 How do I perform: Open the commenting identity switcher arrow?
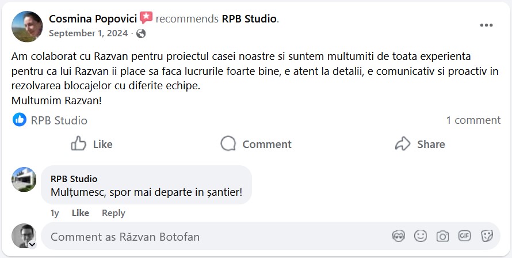[32, 244]
